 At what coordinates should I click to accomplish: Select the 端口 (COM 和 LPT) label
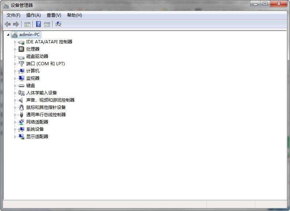[x=46, y=64]
